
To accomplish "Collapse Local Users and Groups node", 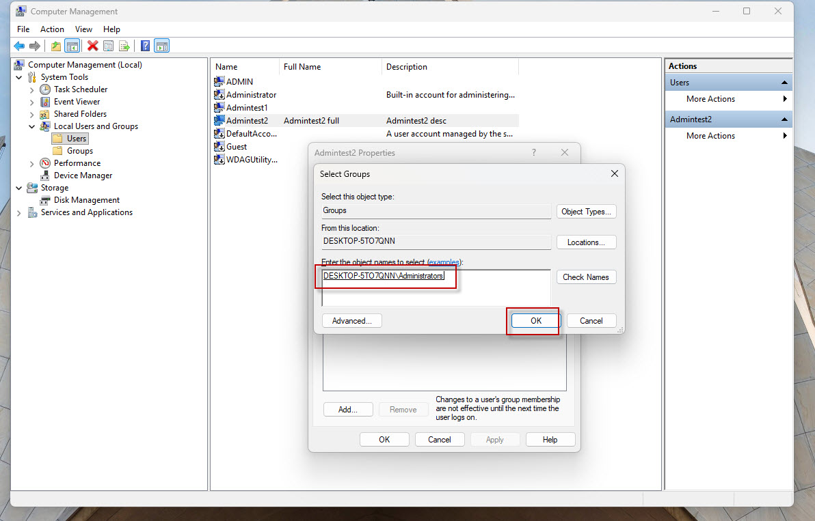I will [31, 126].
